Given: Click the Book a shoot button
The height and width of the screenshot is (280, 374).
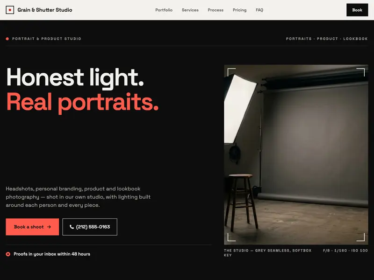Looking at the screenshot, I should tap(32, 227).
